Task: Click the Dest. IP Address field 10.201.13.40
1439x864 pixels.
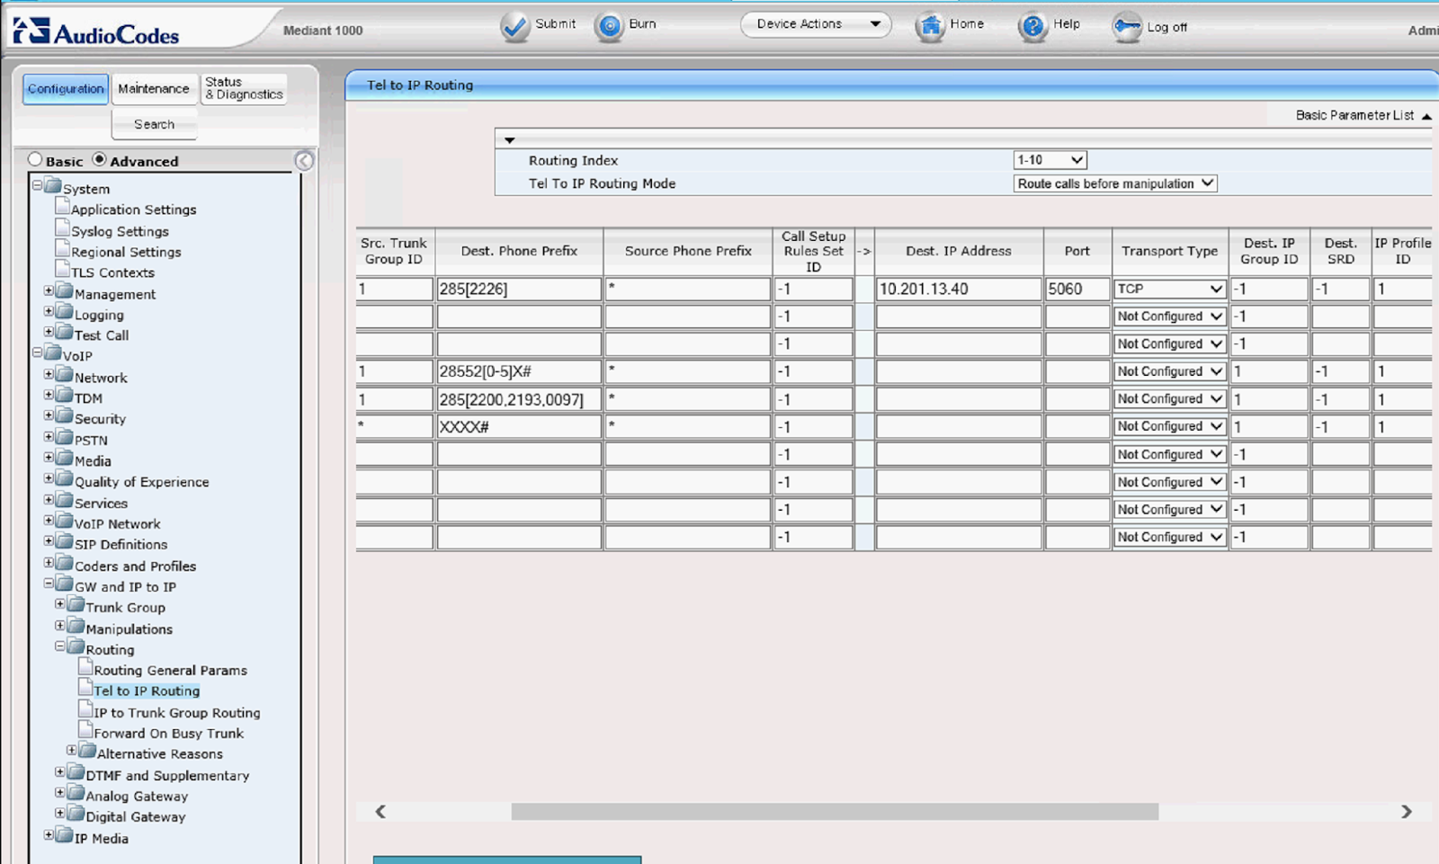Action: (x=959, y=289)
